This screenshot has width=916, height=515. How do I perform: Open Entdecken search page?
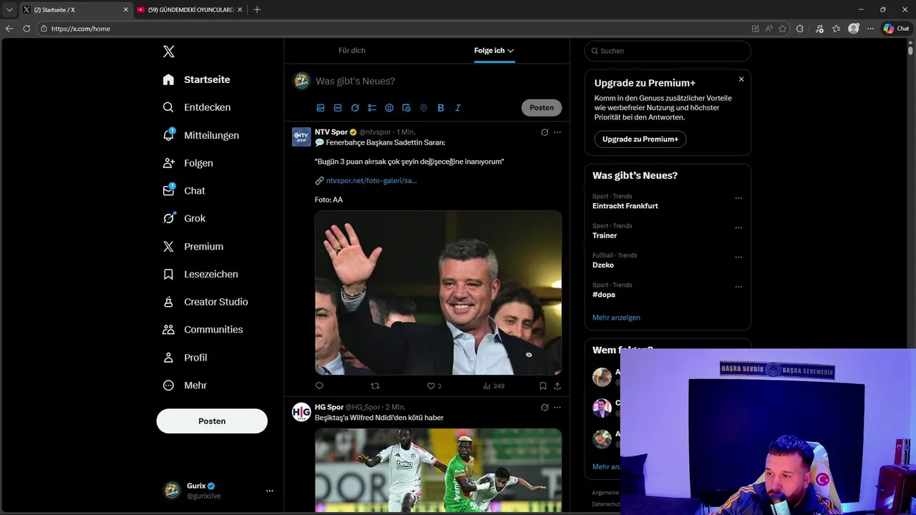[196, 107]
